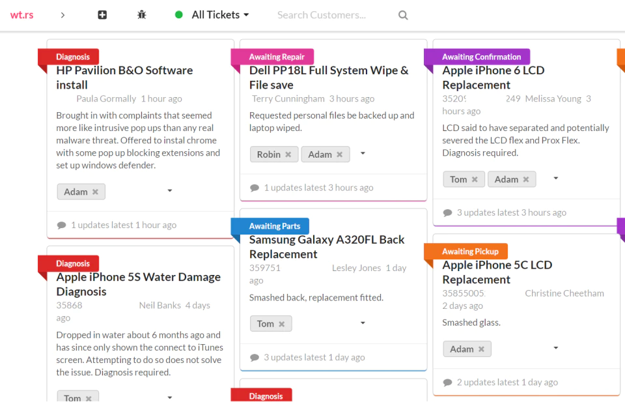Open comment icon on Samsung Galaxy ticket
This screenshot has height=406, width=625.
[x=255, y=358]
